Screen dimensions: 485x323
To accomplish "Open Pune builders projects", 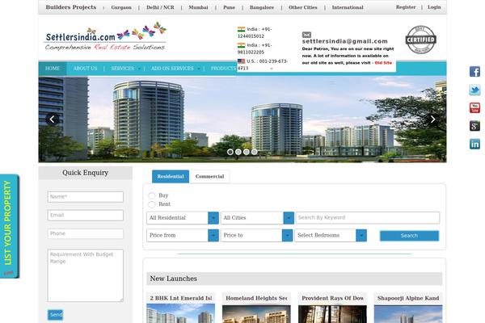I will pyautogui.click(x=230, y=7).
